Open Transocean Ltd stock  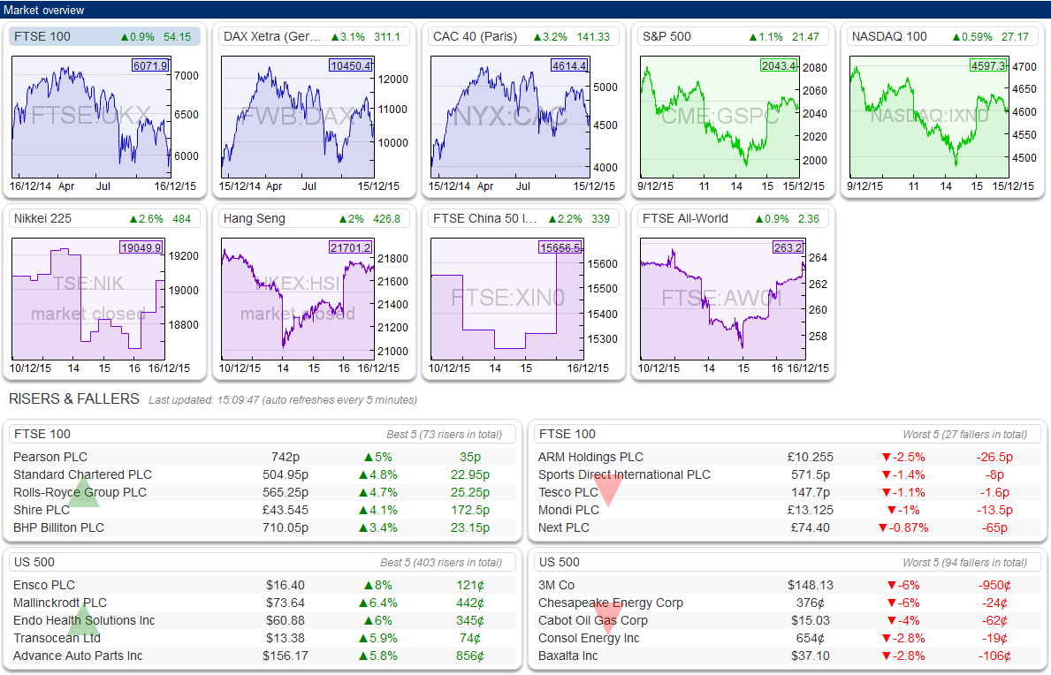[x=57, y=638]
